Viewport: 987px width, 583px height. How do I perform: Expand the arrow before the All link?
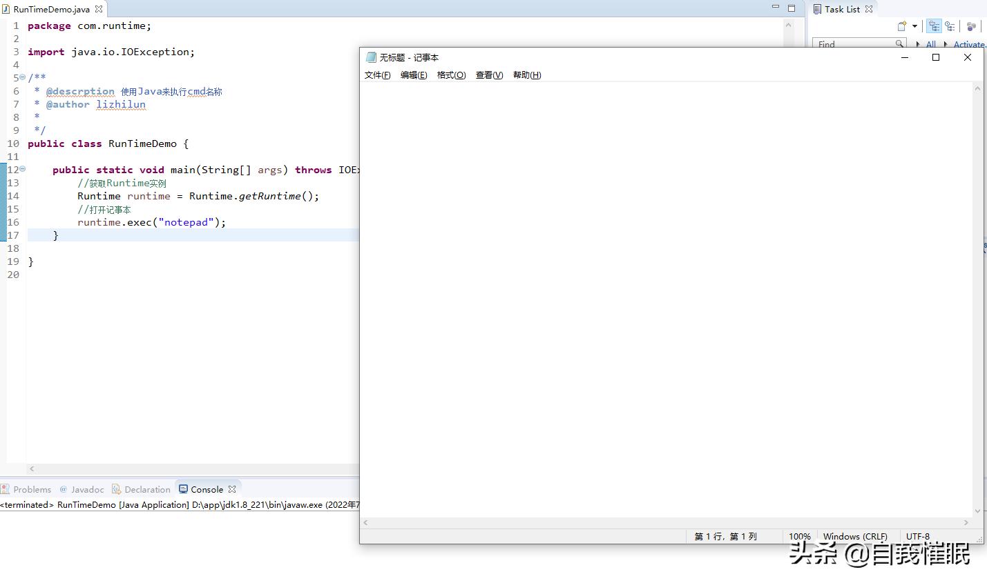(x=918, y=43)
